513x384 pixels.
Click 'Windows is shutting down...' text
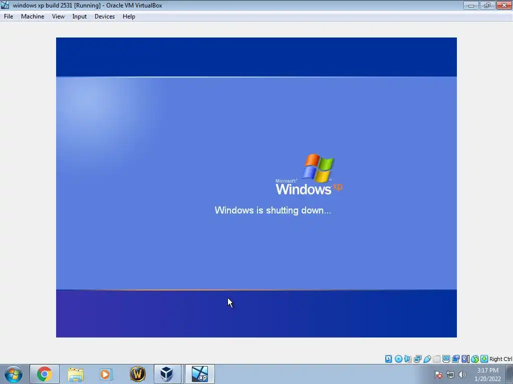[x=273, y=210]
